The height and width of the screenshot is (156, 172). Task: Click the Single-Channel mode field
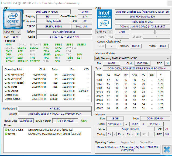coord(130,129)
